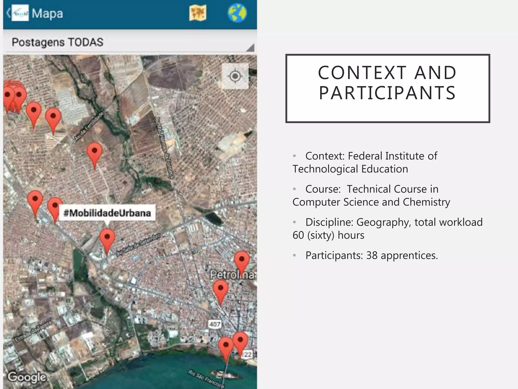Select the red pin under #MobilidadeUrbana label
This screenshot has height=389, width=518.
coord(107,238)
